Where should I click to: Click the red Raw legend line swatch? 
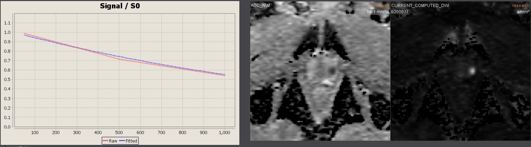106,141
